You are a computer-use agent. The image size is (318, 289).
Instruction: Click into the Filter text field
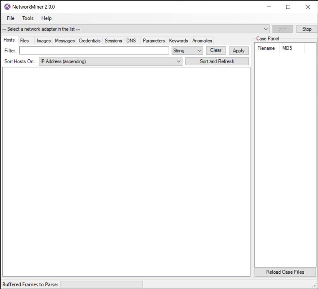pyautogui.click(x=94, y=51)
